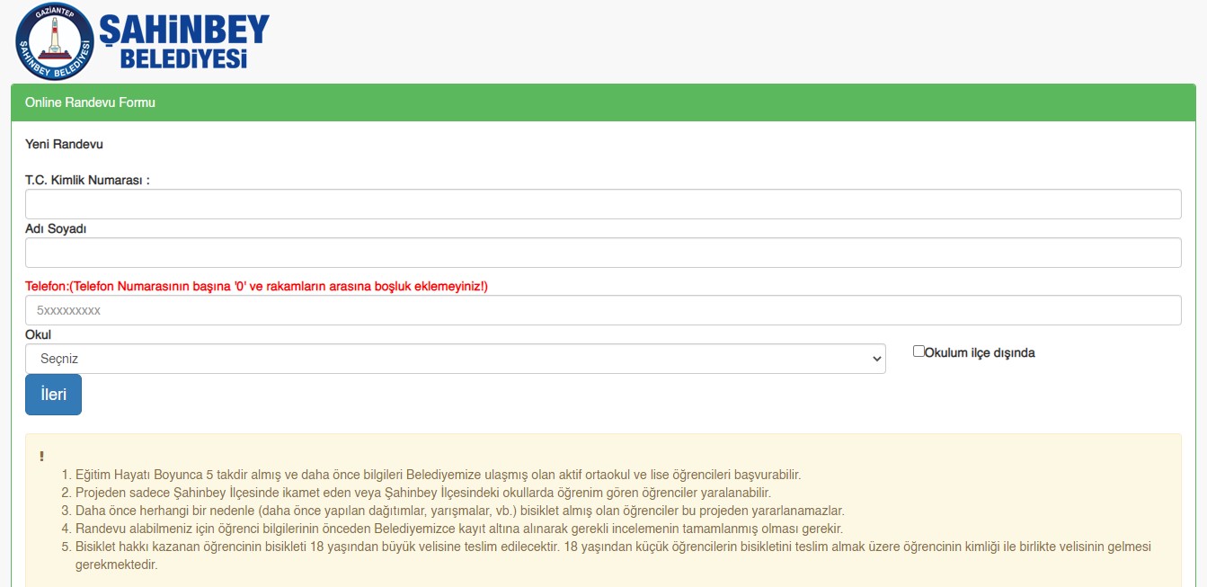Screen dimensions: 1207x587
Task: Click the T.C. Kimlik Numarası label
Action: point(87,180)
